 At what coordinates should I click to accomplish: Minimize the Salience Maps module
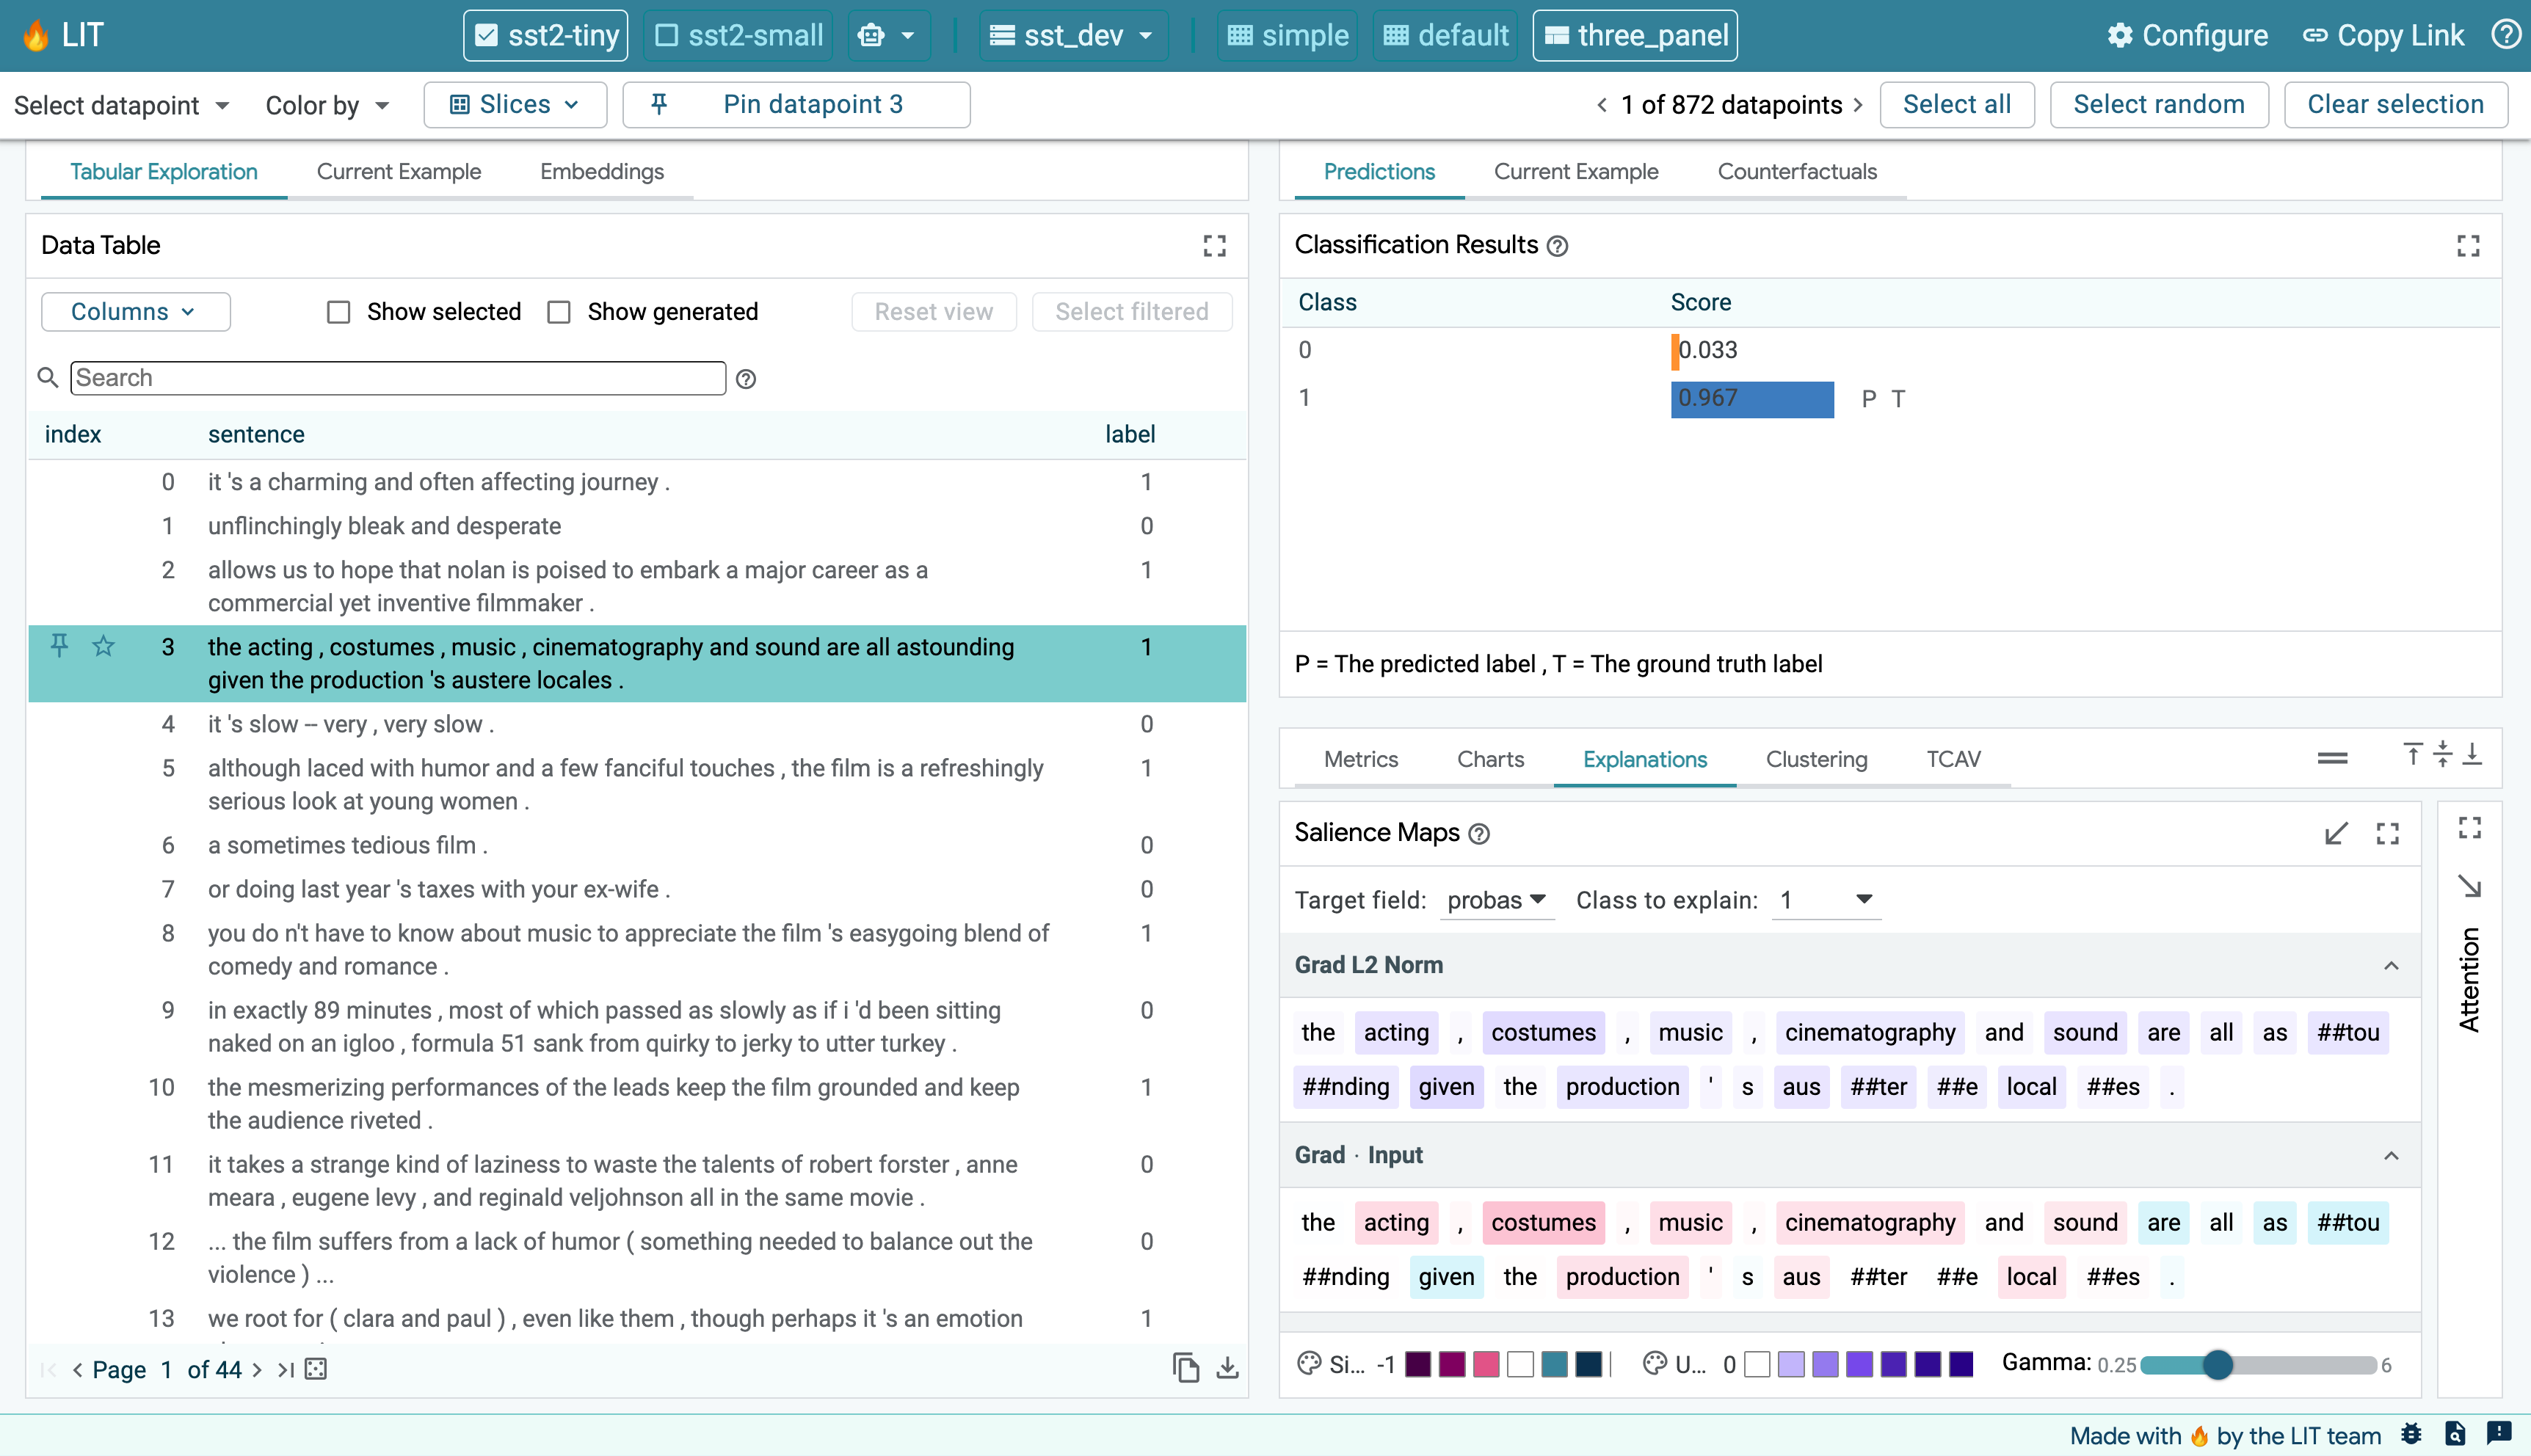tap(2336, 834)
